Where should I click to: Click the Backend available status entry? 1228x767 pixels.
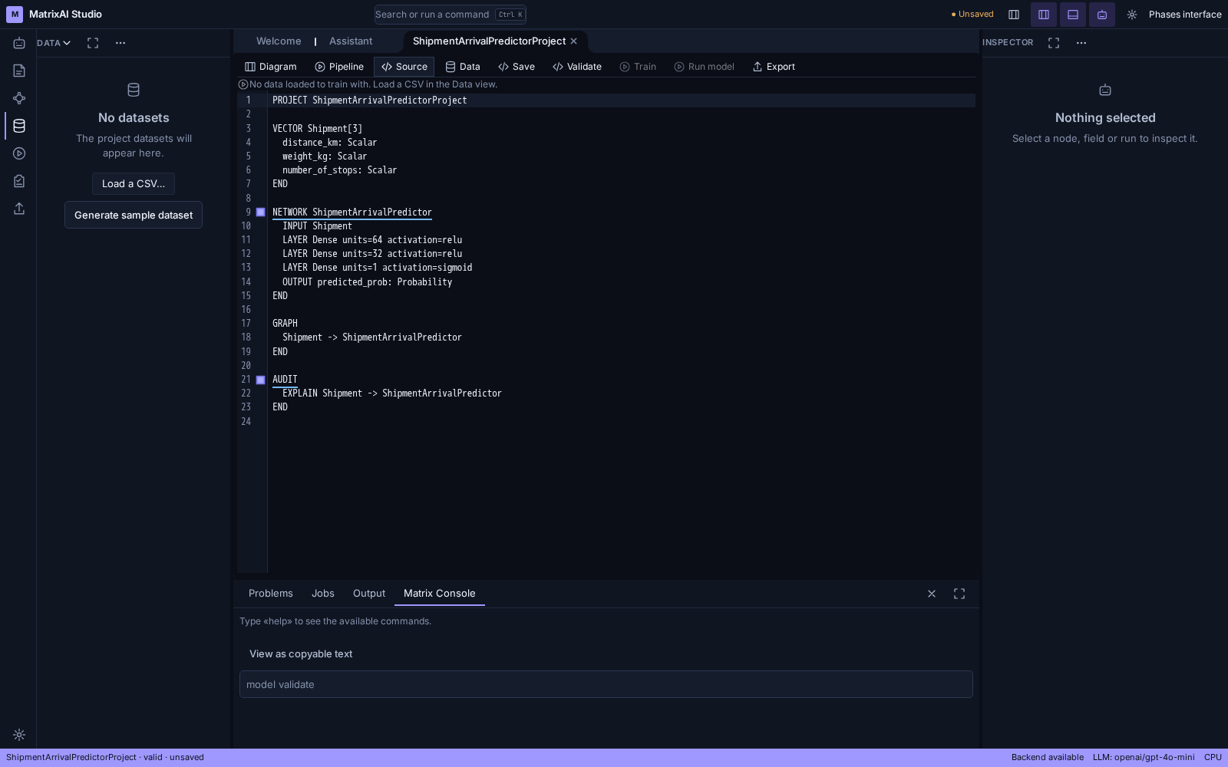coord(1048,758)
